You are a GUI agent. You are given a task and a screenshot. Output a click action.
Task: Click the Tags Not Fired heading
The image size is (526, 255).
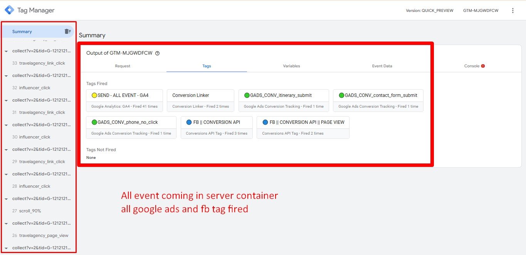point(101,150)
